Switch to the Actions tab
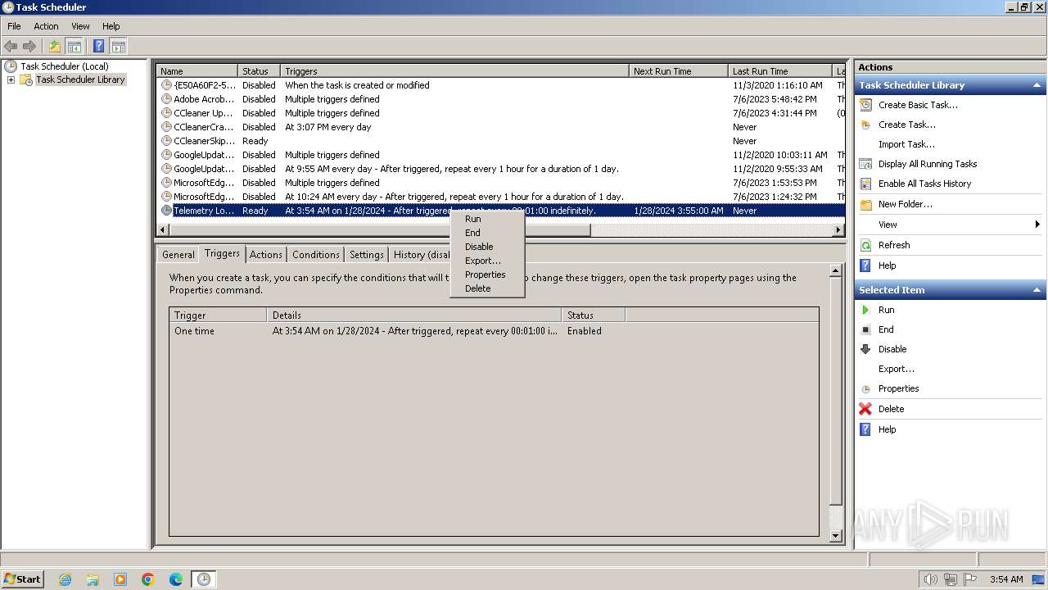 [265, 255]
